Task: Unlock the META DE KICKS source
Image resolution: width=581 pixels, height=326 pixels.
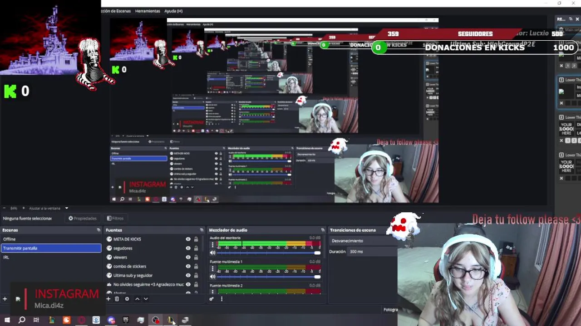Action: [x=196, y=239]
